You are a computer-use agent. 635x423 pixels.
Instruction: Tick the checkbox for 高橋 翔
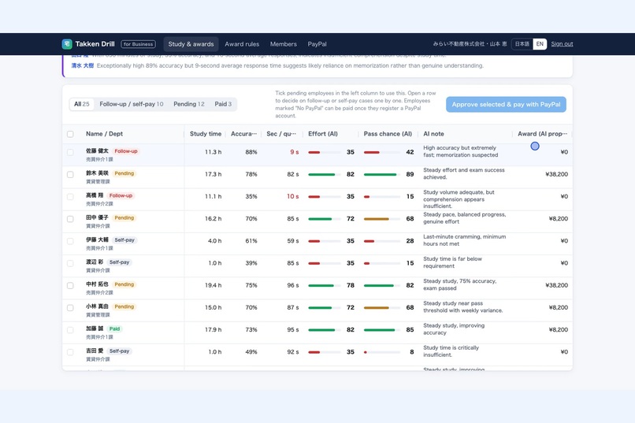click(x=70, y=197)
